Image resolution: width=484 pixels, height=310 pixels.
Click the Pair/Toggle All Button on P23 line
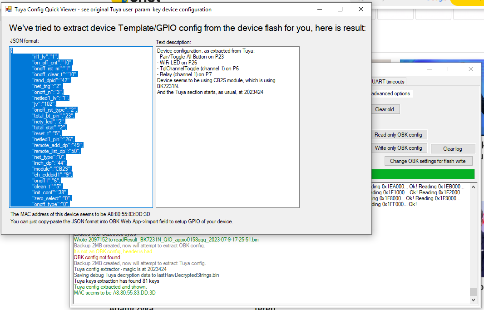point(190,57)
